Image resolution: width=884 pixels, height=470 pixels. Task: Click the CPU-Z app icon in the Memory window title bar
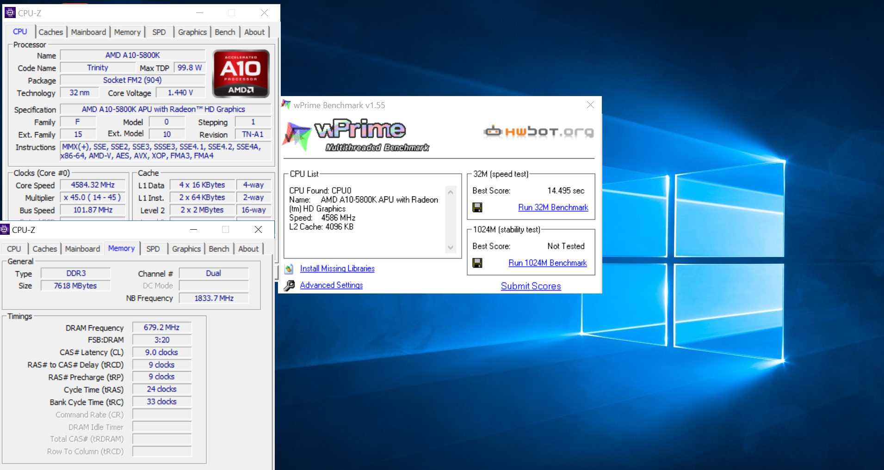tap(5, 229)
